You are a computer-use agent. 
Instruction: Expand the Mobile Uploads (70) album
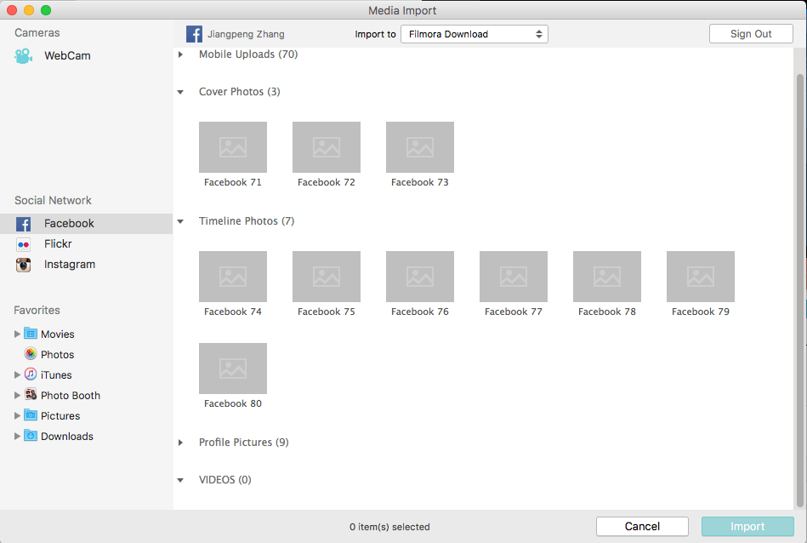[x=180, y=54]
